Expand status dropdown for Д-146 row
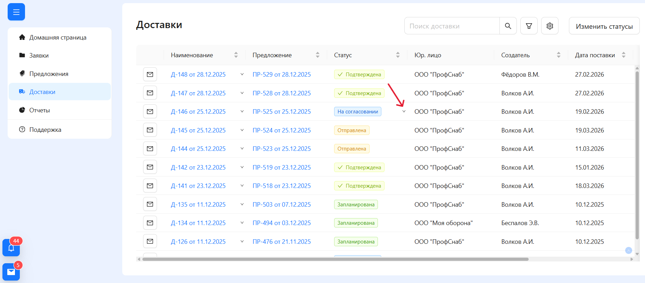 pyautogui.click(x=404, y=112)
